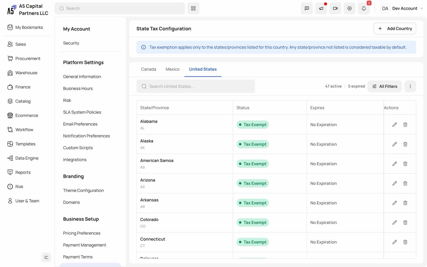
Task: Edit the Connecticut tax row
Action: tap(394, 242)
